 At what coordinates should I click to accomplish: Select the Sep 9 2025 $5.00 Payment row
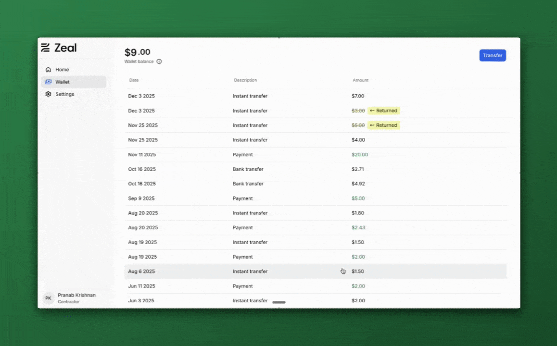point(315,198)
